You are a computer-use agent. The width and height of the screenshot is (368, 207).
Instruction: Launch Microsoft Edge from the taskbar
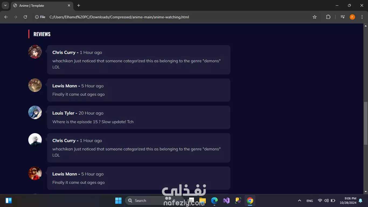coord(214,201)
